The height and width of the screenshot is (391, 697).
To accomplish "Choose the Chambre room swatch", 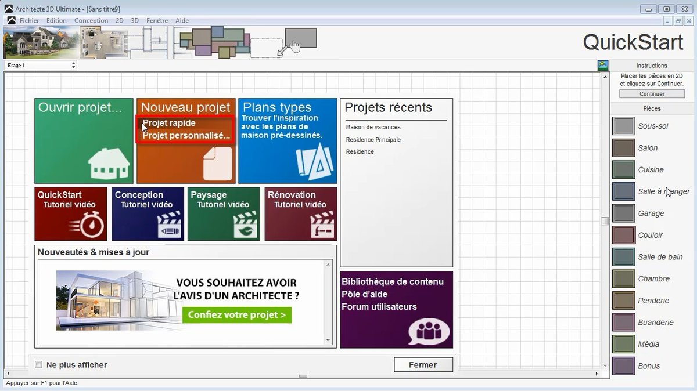I will click(624, 278).
